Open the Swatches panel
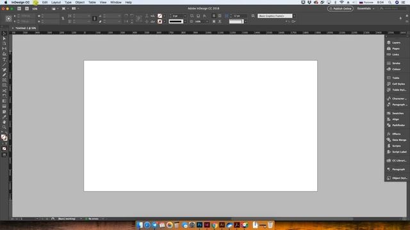The height and width of the screenshot is (230, 410). coord(396,113)
